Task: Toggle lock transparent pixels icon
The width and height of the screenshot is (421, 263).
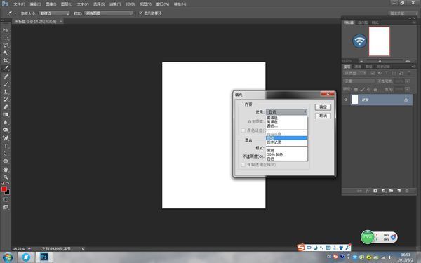Action: 356,89
